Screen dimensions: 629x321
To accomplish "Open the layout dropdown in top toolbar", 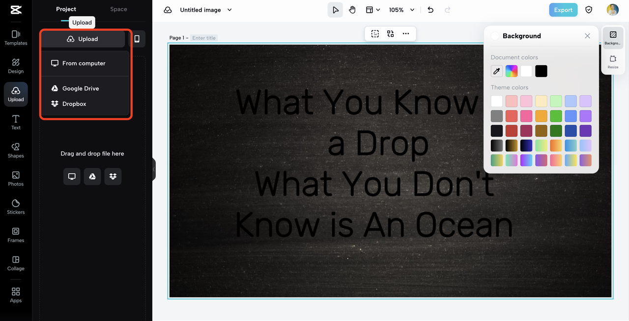I will coord(372,10).
